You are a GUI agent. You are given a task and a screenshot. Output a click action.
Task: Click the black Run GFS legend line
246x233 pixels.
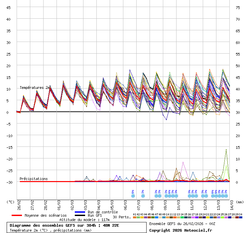pos(80,215)
